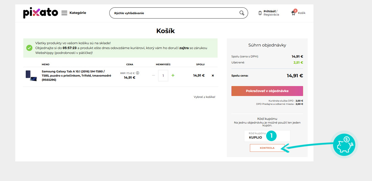Click the CENA column header
The height and width of the screenshot is (181, 372).
(130, 64)
